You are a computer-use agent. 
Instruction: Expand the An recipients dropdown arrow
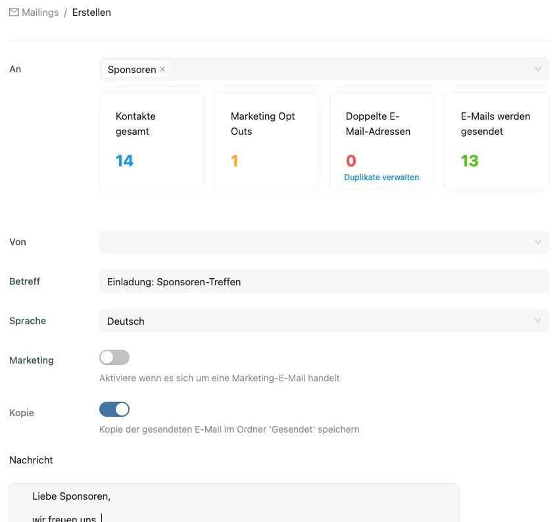(x=537, y=69)
